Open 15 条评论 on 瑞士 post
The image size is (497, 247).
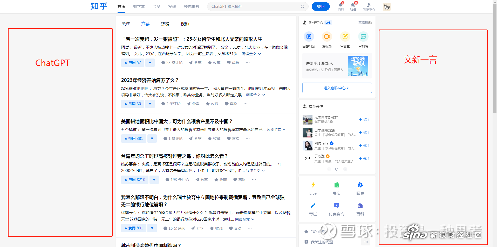pos(174,228)
